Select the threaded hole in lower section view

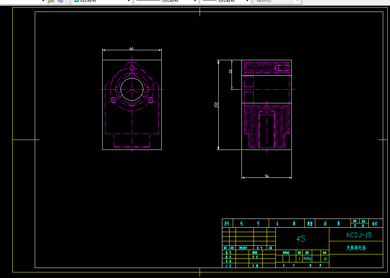click(267, 129)
